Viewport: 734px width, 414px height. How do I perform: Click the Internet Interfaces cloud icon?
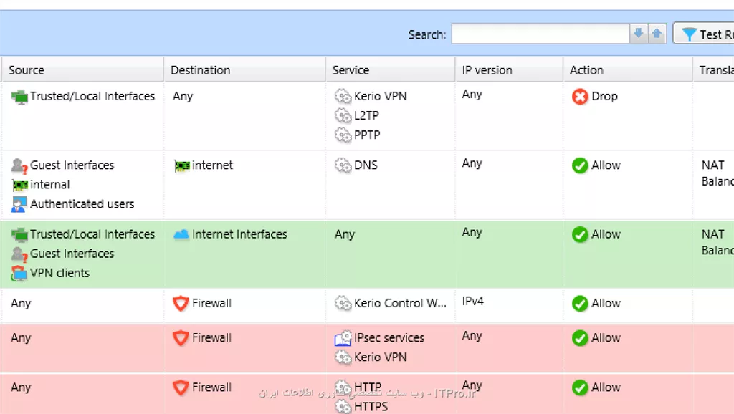click(181, 234)
